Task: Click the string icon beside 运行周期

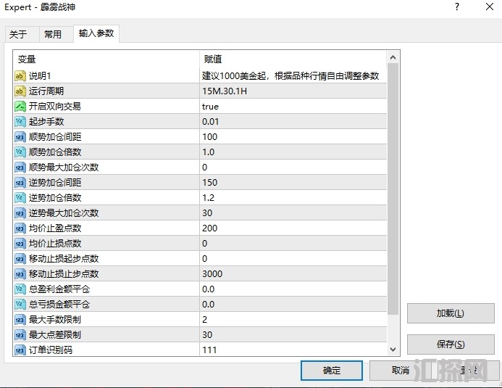Action: coord(20,91)
